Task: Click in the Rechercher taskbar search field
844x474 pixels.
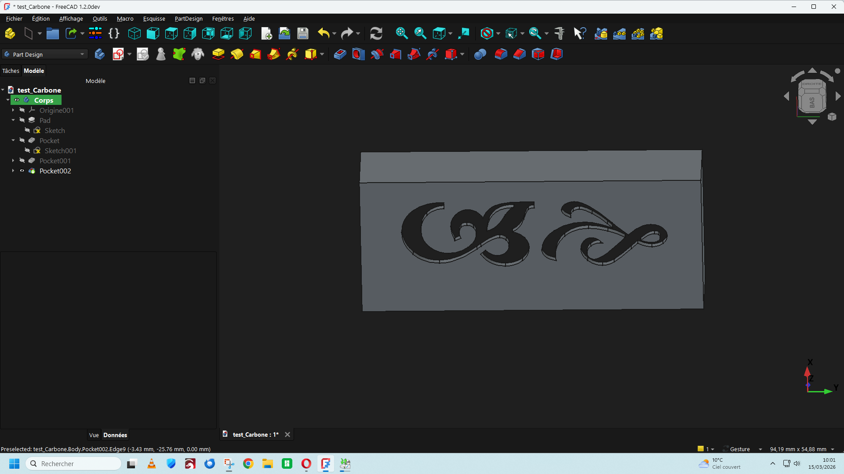Action: click(75, 463)
